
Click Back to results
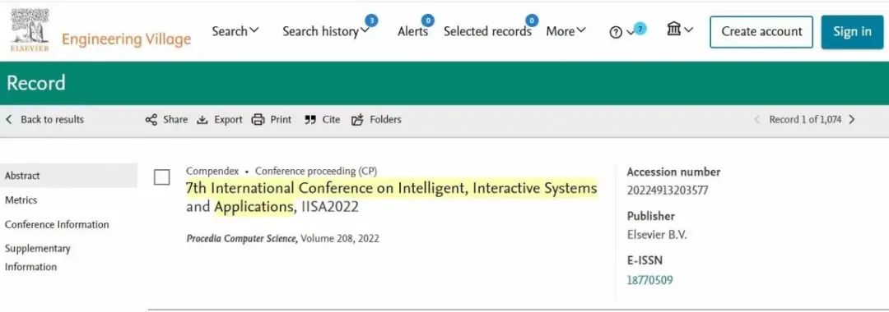[x=44, y=119]
